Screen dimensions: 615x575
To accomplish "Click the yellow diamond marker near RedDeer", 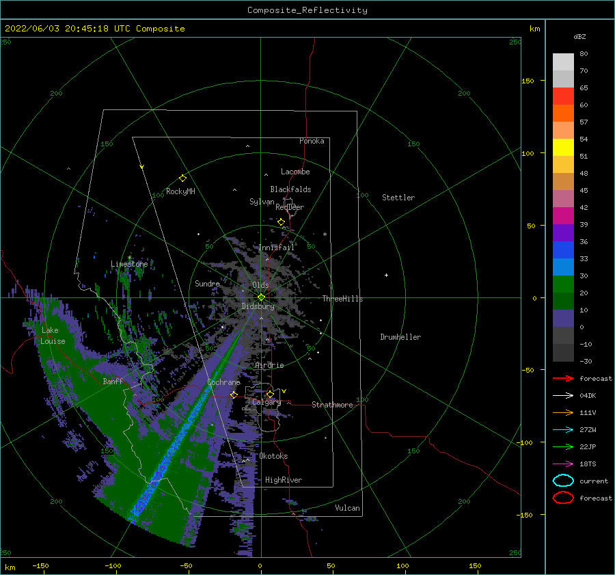I will point(281,222).
